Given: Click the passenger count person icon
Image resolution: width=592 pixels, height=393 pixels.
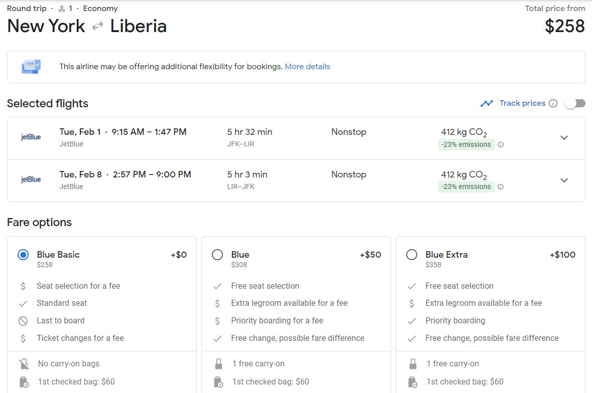Looking at the screenshot, I should pos(62,9).
